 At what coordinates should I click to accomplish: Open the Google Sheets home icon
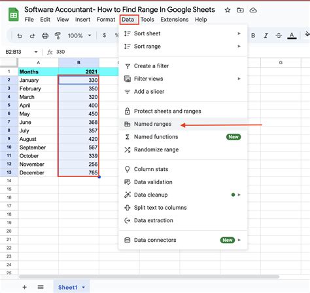[14, 14]
